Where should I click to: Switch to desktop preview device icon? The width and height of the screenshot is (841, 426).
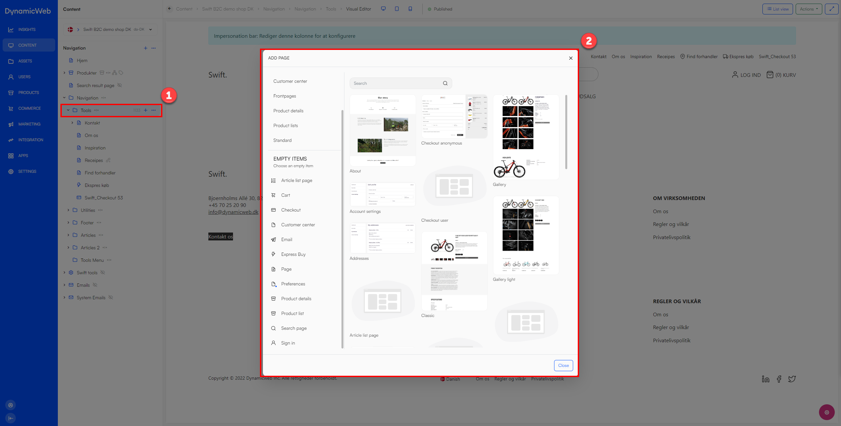click(x=383, y=9)
